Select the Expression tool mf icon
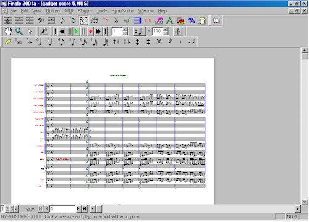Image resolution: width=309 pixels, height=222 pixels. pos(127,20)
